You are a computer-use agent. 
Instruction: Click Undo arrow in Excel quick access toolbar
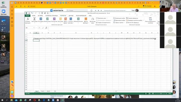tap(32, 13)
